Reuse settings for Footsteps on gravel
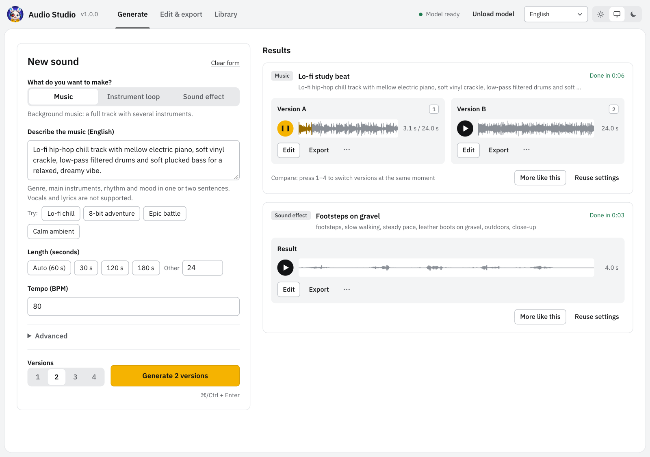Image resolution: width=650 pixels, height=457 pixels. point(597,317)
